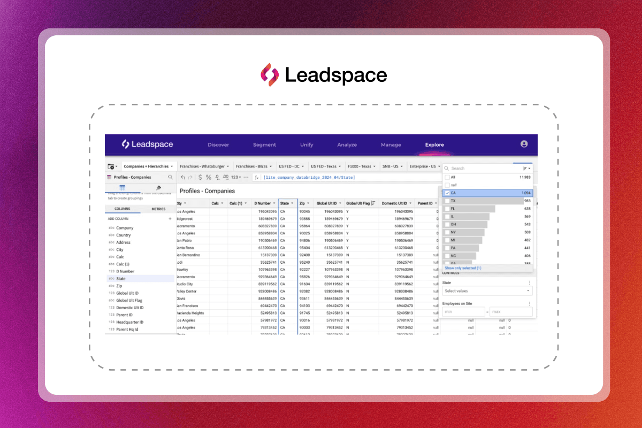
Task: Switch to Franchises - Whataburger tab
Action: pyautogui.click(x=205, y=166)
